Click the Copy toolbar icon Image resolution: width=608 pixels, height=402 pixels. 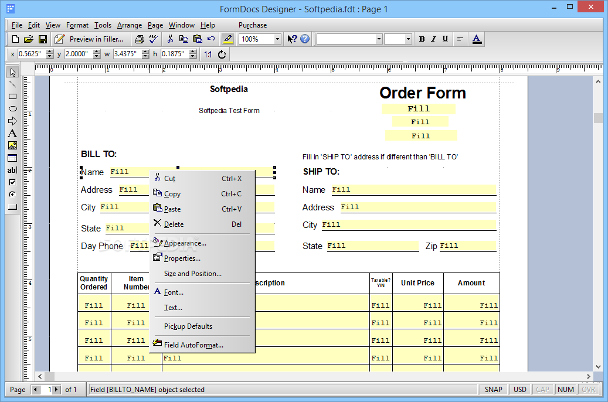pyautogui.click(x=184, y=39)
